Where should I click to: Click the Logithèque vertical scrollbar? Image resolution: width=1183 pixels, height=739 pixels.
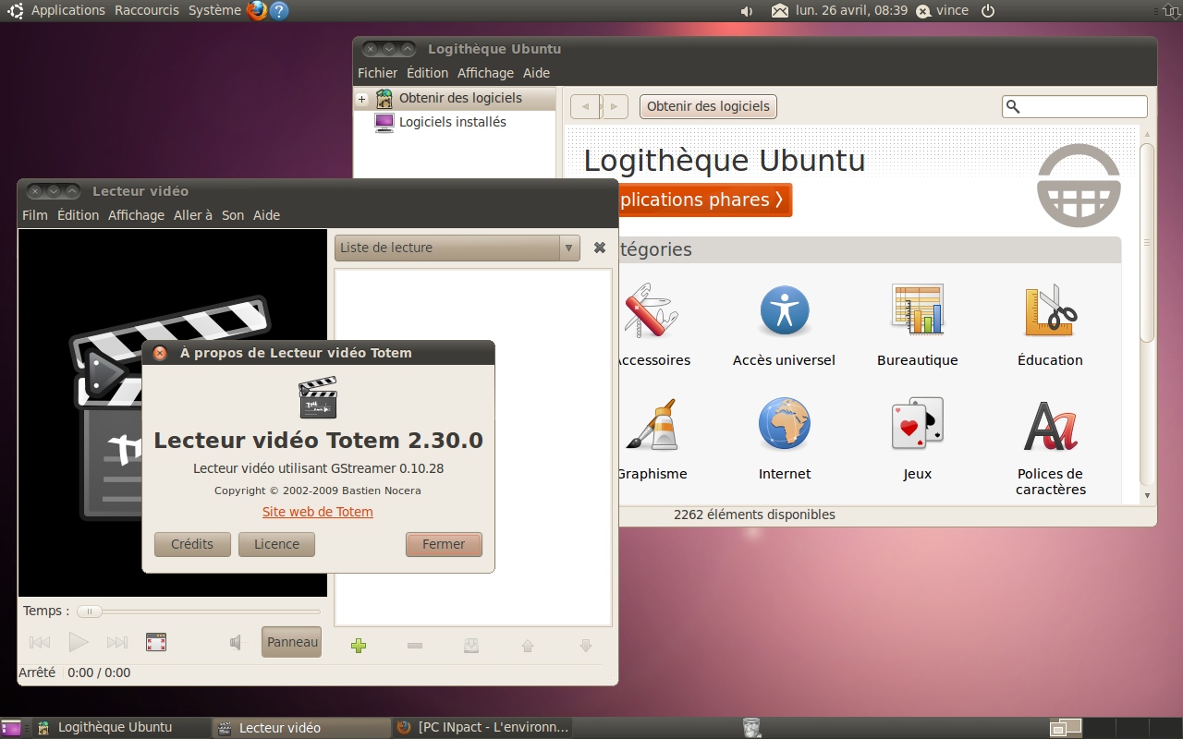[1147, 242]
